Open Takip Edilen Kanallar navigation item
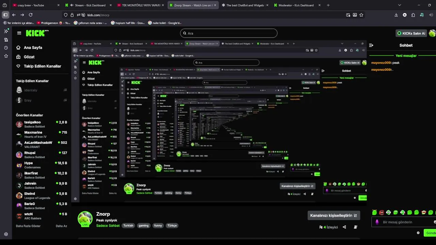This screenshot has width=436, height=245. pos(43,66)
